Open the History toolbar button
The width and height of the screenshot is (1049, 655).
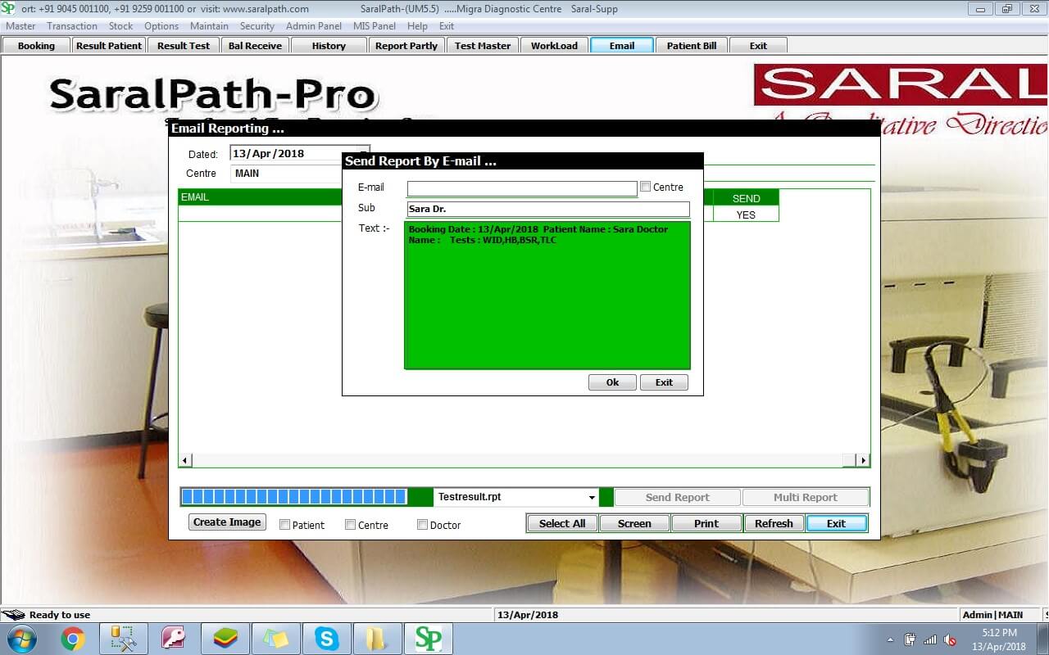(x=329, y=46)
